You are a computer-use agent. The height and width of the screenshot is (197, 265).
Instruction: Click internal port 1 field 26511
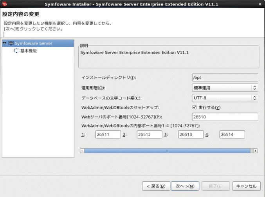pos(108,134)
